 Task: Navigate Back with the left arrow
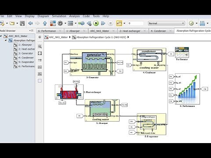(30, 23)
